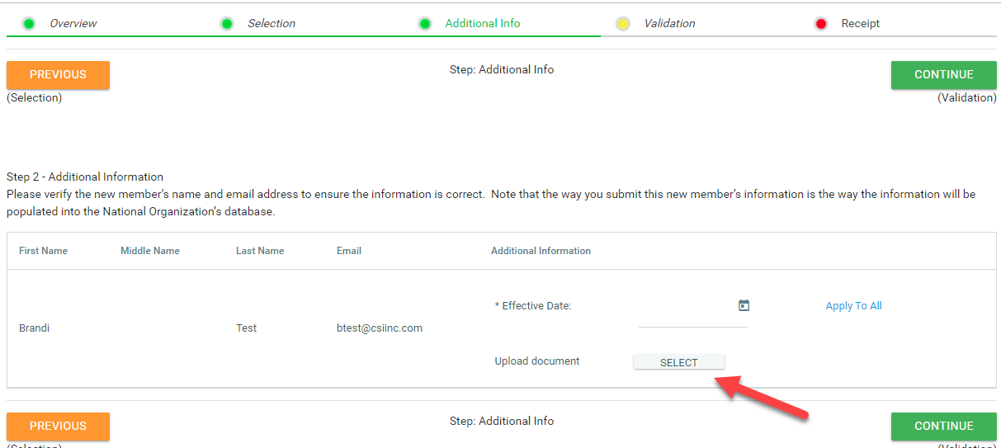Viewport: 1001px width, 448px height.
Task: Open the Validation step tab
Action: tap(669, 24)
